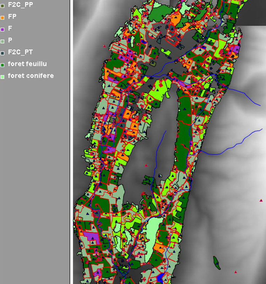The height and width of the screenshot is (284, 266).
Task: Select the F2C_PT legend label
Action: pos(20,52)
